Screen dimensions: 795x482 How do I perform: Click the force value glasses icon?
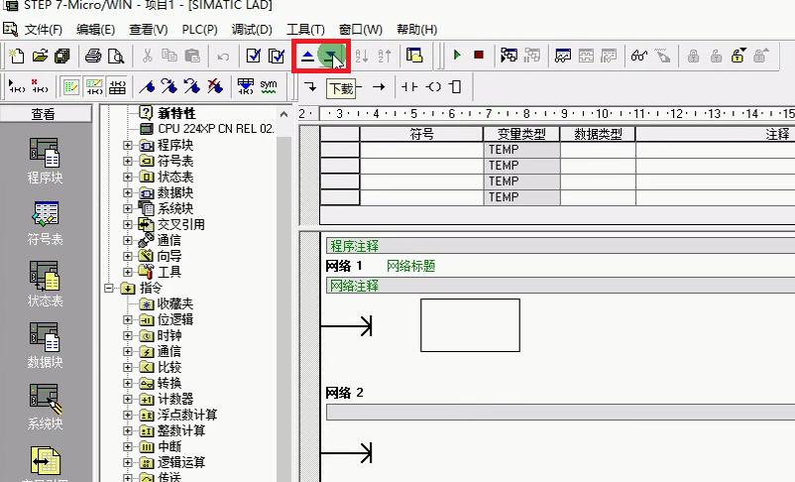638,55
